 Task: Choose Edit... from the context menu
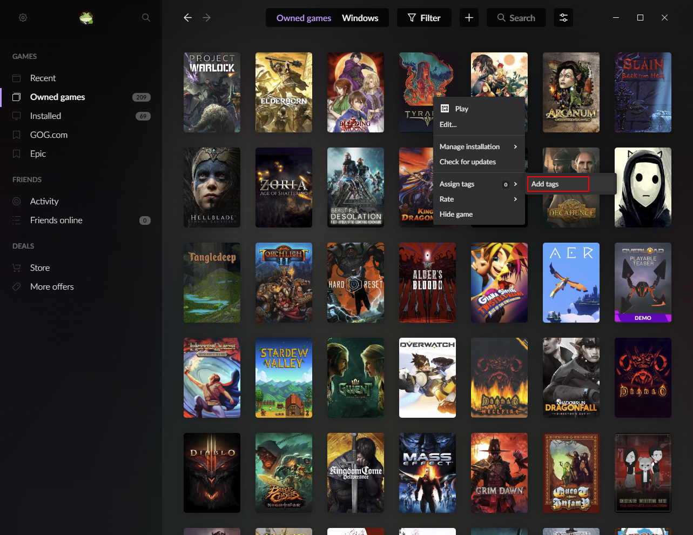point(479,124)
